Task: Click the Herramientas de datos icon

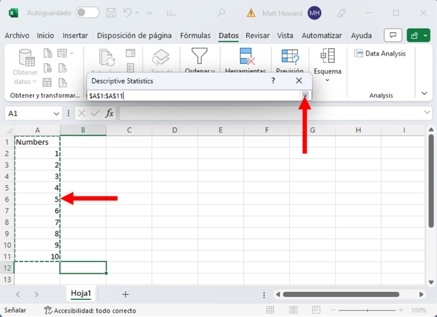Action: tap(247, 57)
